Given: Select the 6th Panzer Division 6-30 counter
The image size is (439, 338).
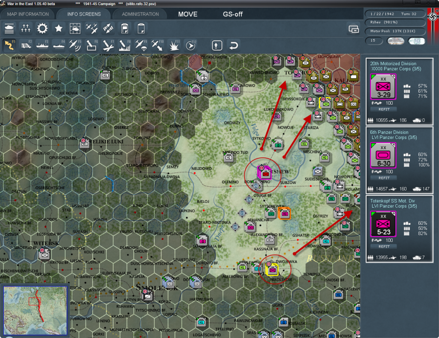Looking at the screenshot, I should (x=383, y=155).
